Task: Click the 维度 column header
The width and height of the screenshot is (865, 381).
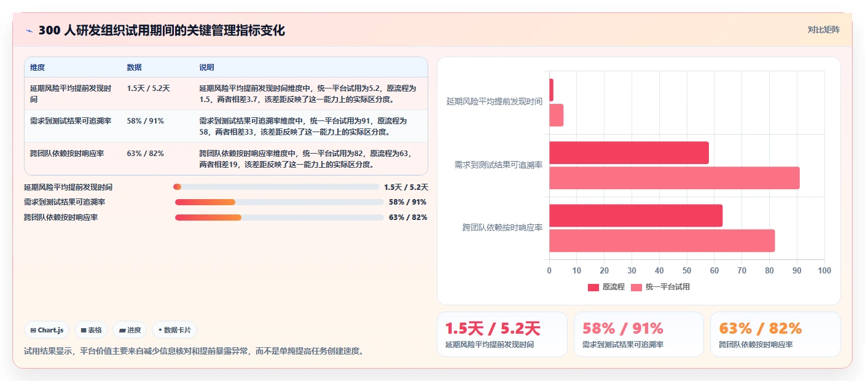Action: point(37,67)
